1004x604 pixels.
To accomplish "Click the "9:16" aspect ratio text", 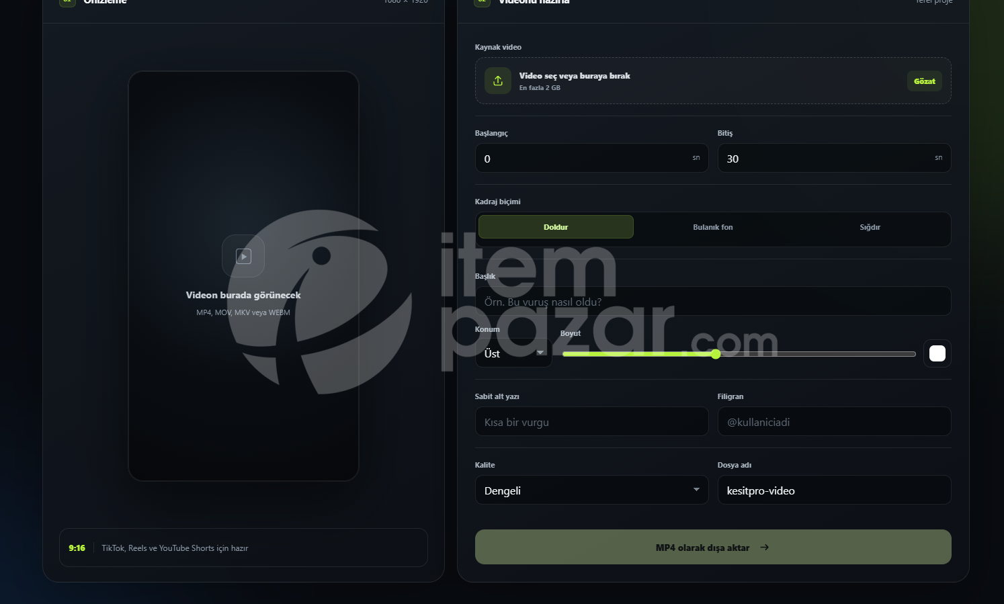I will pyautogui.click(x=77, y=548).
